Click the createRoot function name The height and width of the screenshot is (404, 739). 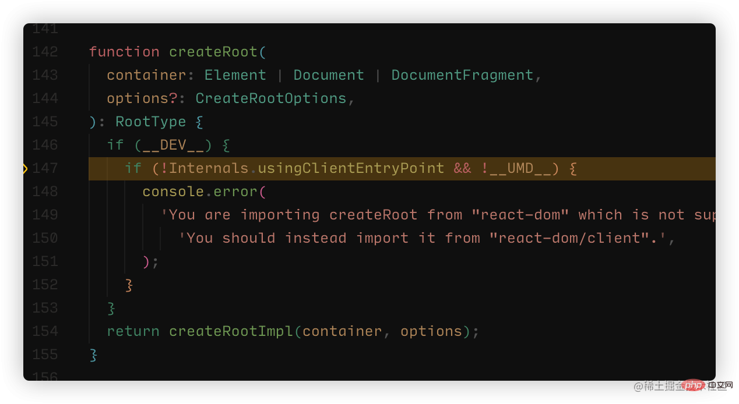(x=213, y=52)
